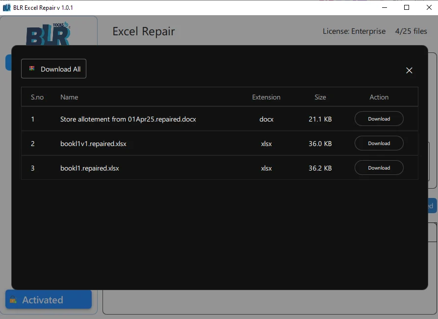The image size is (438, 319).
Task: Download the bookl1v1.repaired.xlsx file
Action: (379, 143)
